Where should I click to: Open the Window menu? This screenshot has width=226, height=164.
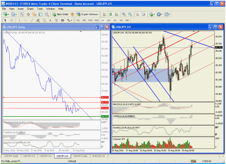(x=51, y=9)
